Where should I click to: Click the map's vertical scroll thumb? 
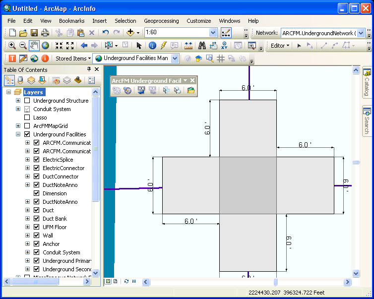[356, 162]
